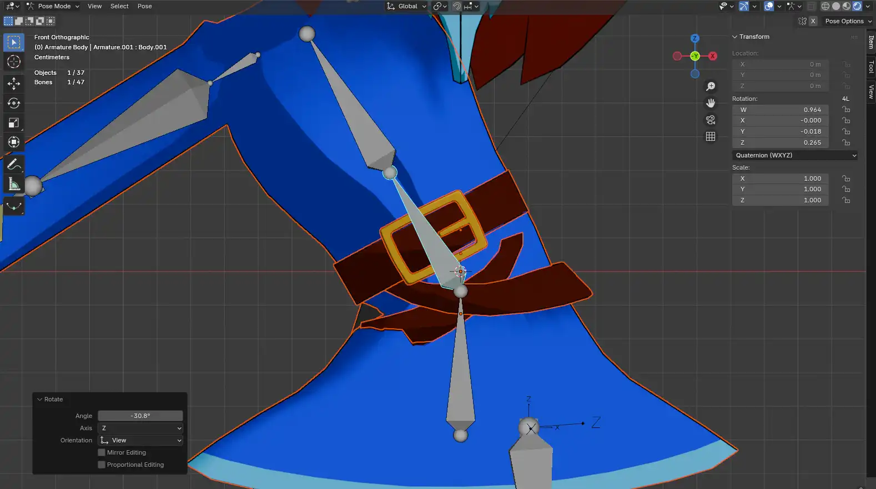Enable Proportional Editing checkbox
Screen dimensions: 876x489
click(x=102, y=465)
